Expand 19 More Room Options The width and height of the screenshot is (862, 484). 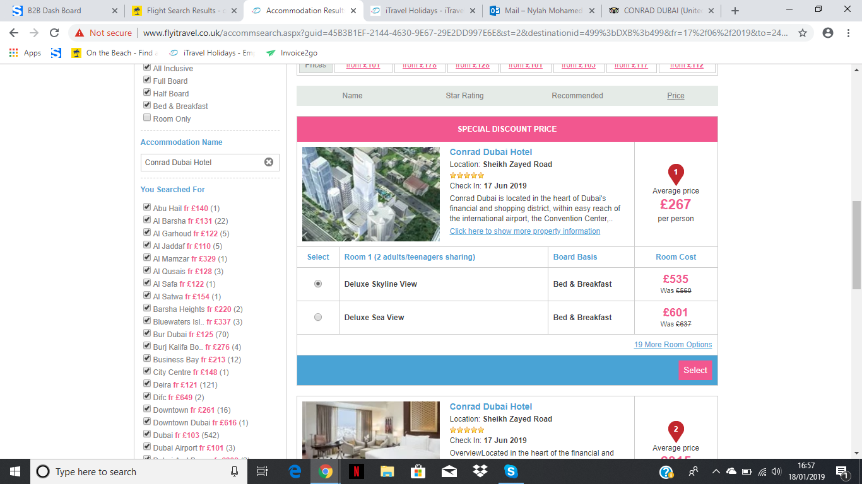click(x=673, y=345)
